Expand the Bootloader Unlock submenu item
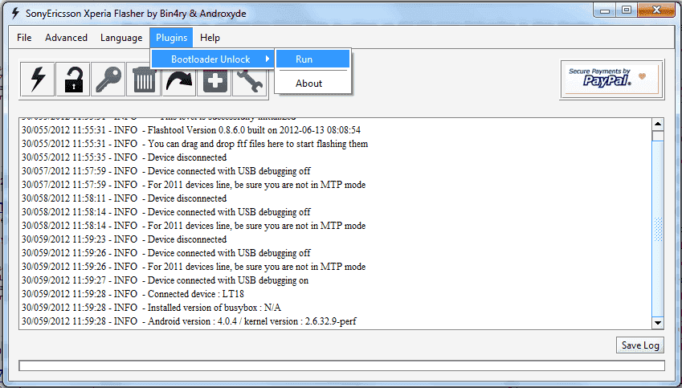Screen dimensions: 682x388 pos(212,59)
